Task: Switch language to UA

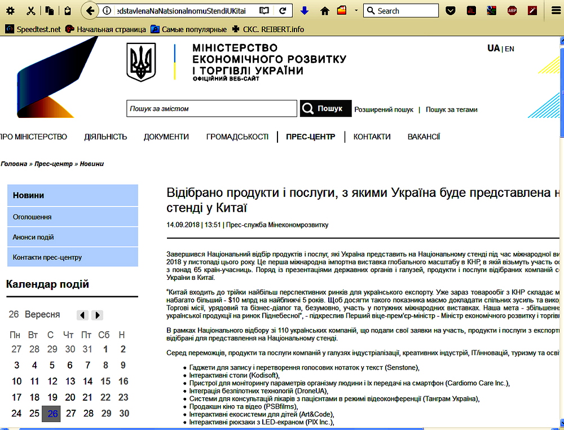Action: [x=493, y=48]
